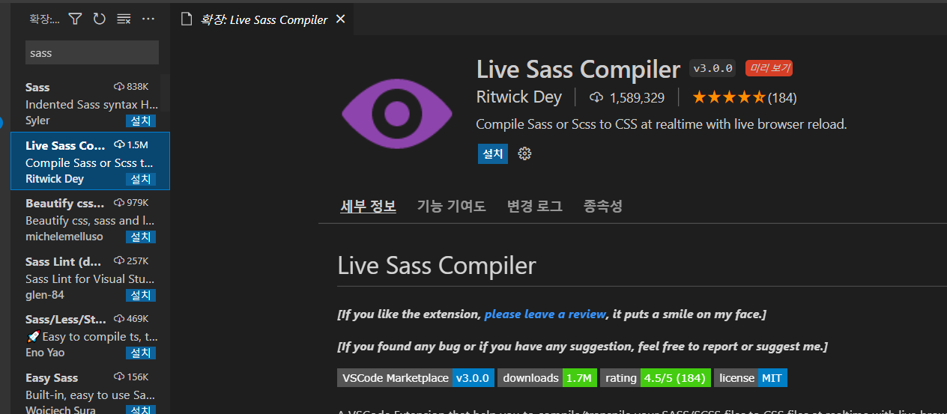947x414 pixels.
Task: Click the extension description about realtime compile
Action: click(x=662, y=124)
